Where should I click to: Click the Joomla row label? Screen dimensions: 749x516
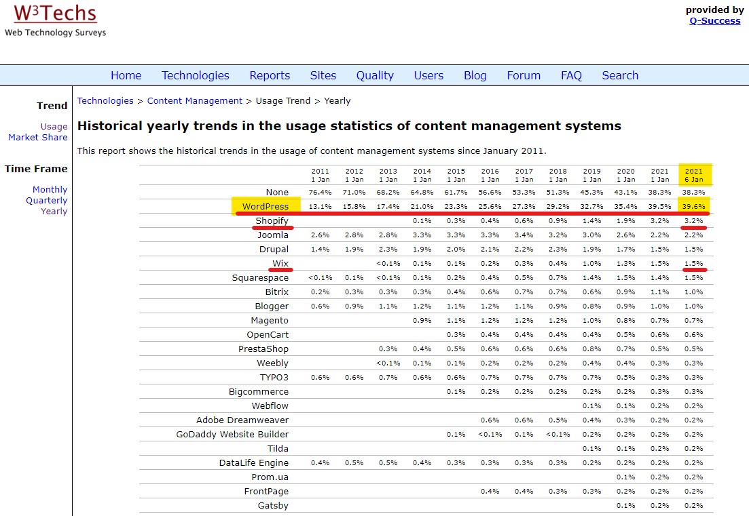(273, 235)
